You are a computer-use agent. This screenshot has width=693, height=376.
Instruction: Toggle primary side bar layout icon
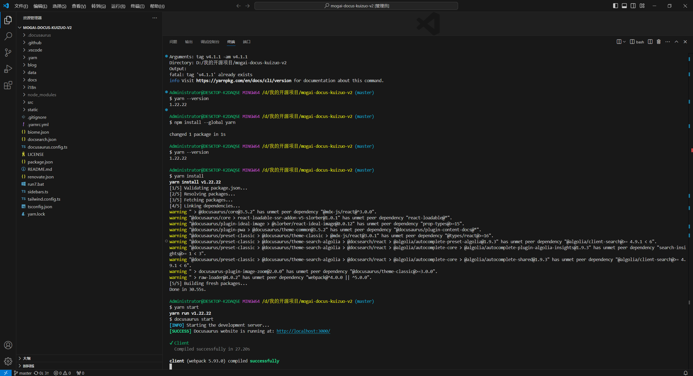click(615, 6)
